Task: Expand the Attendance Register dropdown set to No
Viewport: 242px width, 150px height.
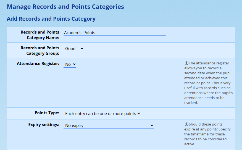Action: pyautogui.click(x=70, y=64)
